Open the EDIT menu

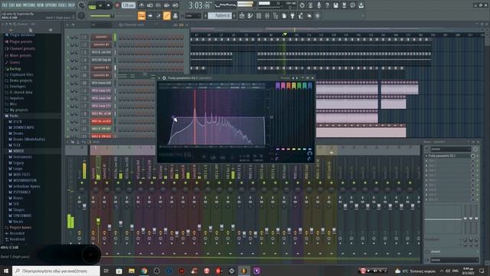coord(11,5)
